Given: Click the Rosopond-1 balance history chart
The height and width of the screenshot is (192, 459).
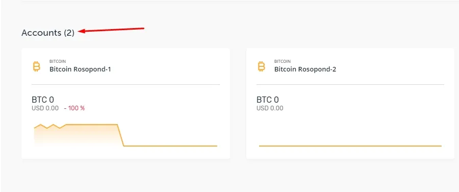Looking at the screenshot, I should click(x=125, y=135).
